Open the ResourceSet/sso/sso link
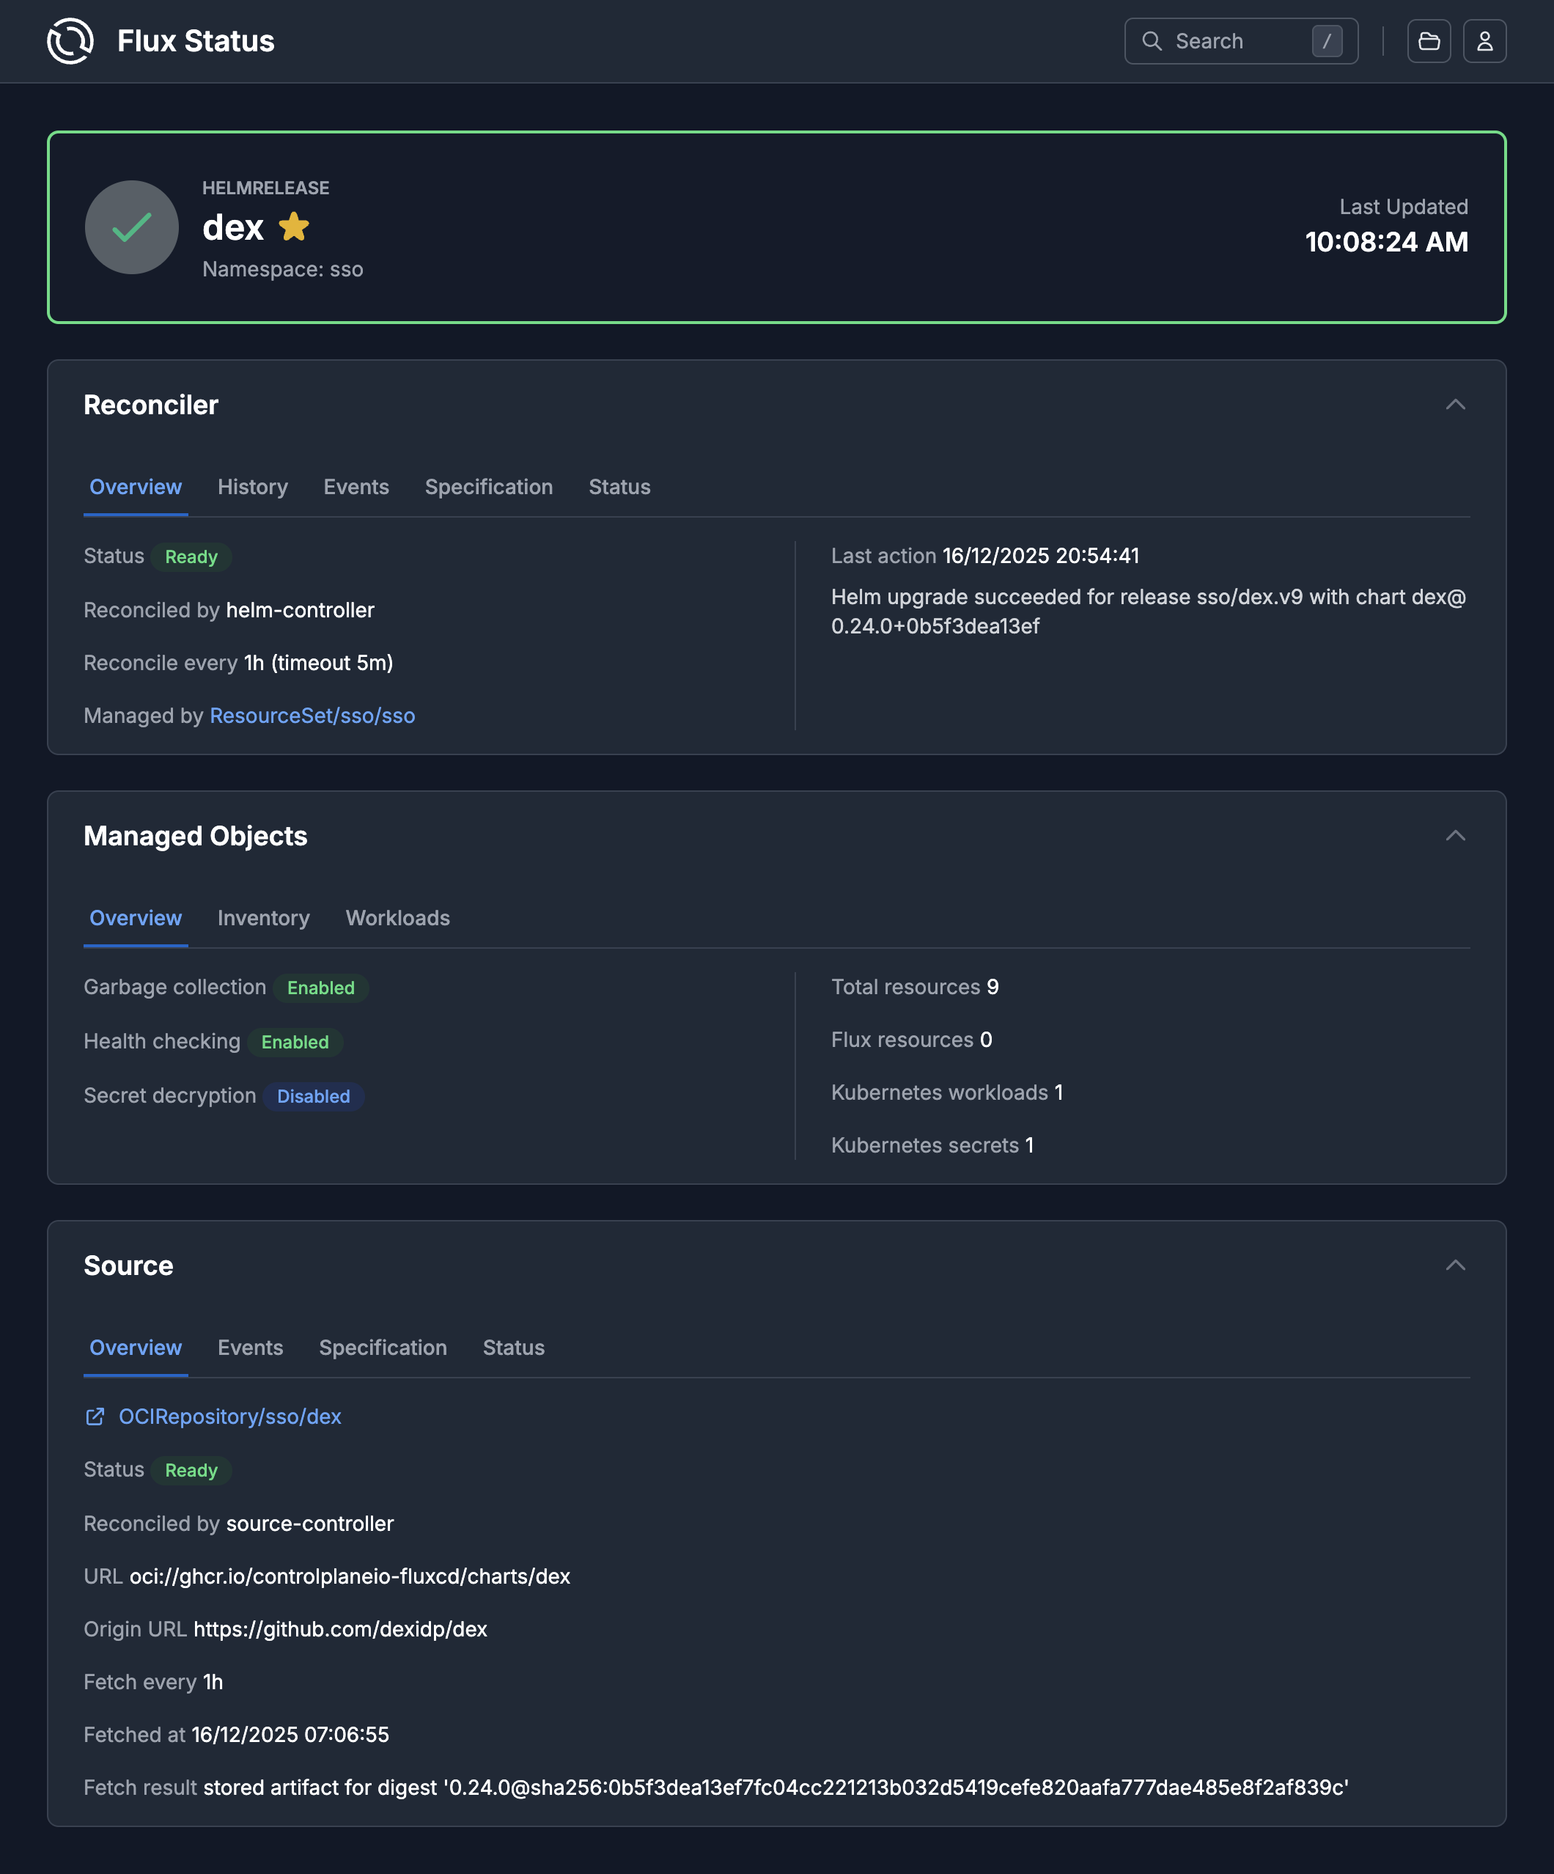1554x1874 pixels. (x=312, y=716)
